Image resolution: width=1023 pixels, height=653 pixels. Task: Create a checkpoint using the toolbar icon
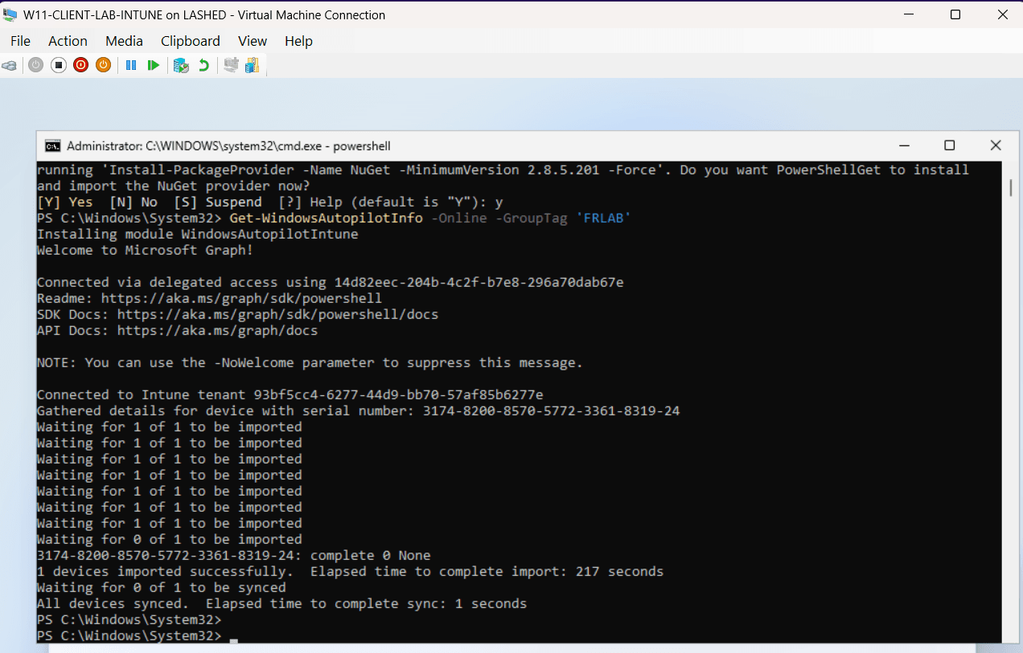click(x=181, y=66)
